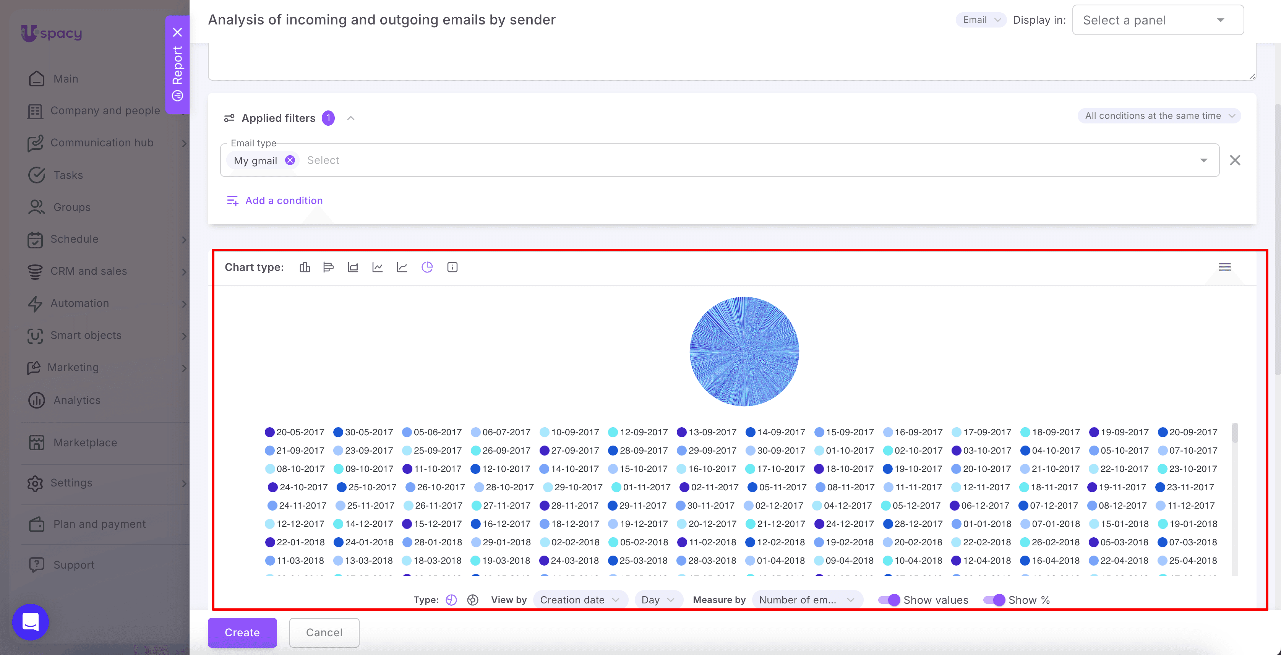
Task: Select the vertical bar chart type icon
Action: pos(305,267)
